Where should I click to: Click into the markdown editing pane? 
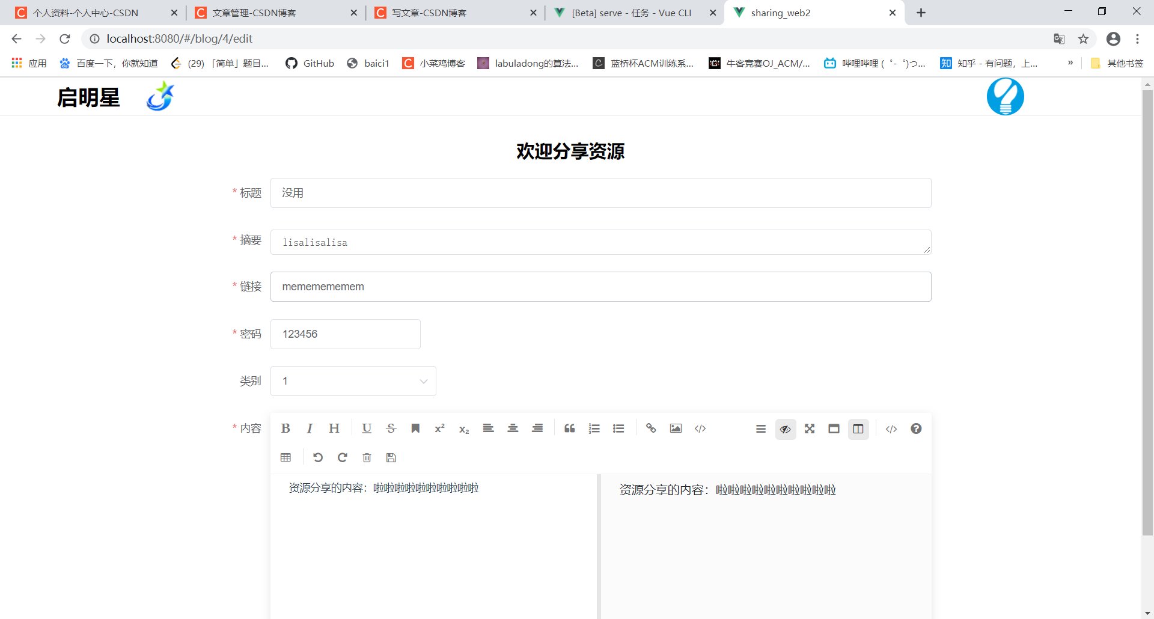coord(434,546)
